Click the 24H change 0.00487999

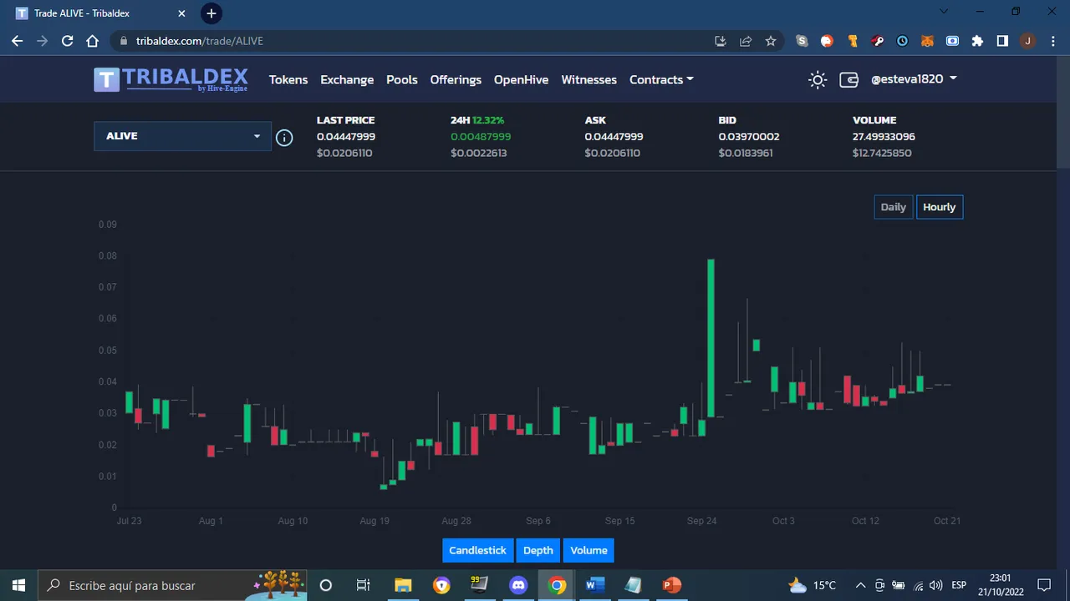481,137
